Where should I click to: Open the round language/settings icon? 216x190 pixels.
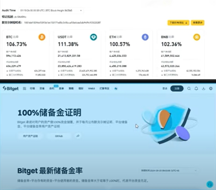(x=211, y=89)
